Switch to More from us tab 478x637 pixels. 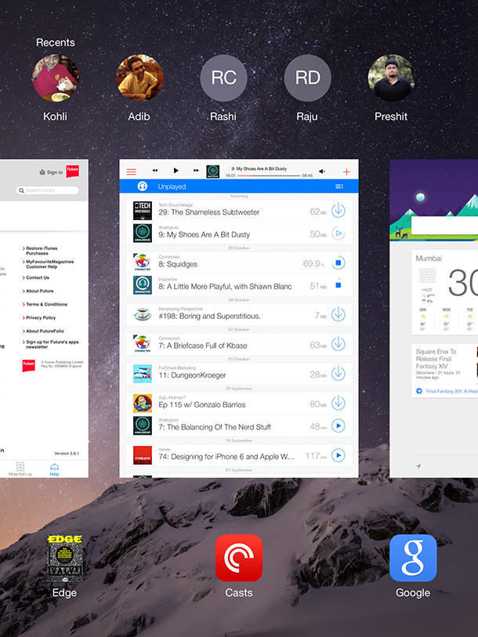20,469
